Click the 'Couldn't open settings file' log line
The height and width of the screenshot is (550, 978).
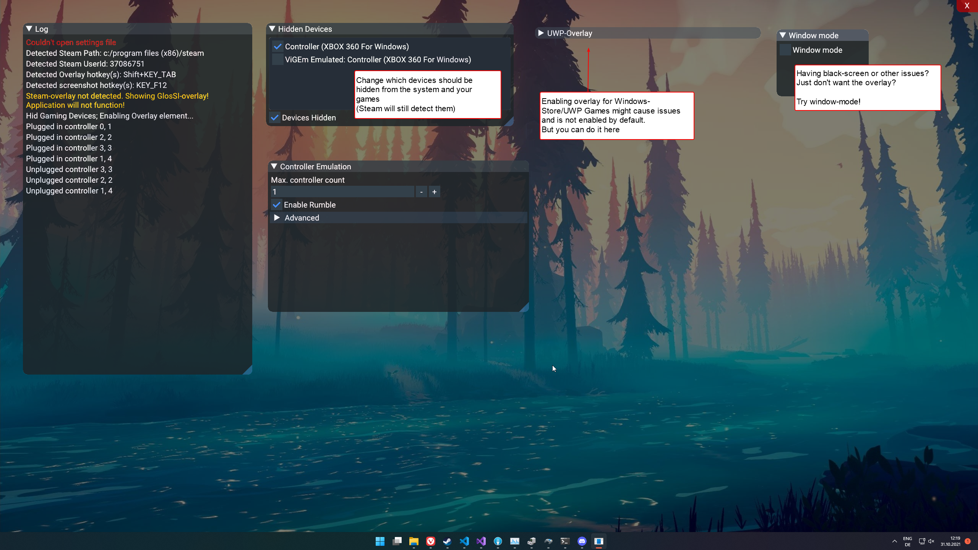pos(71,42)
